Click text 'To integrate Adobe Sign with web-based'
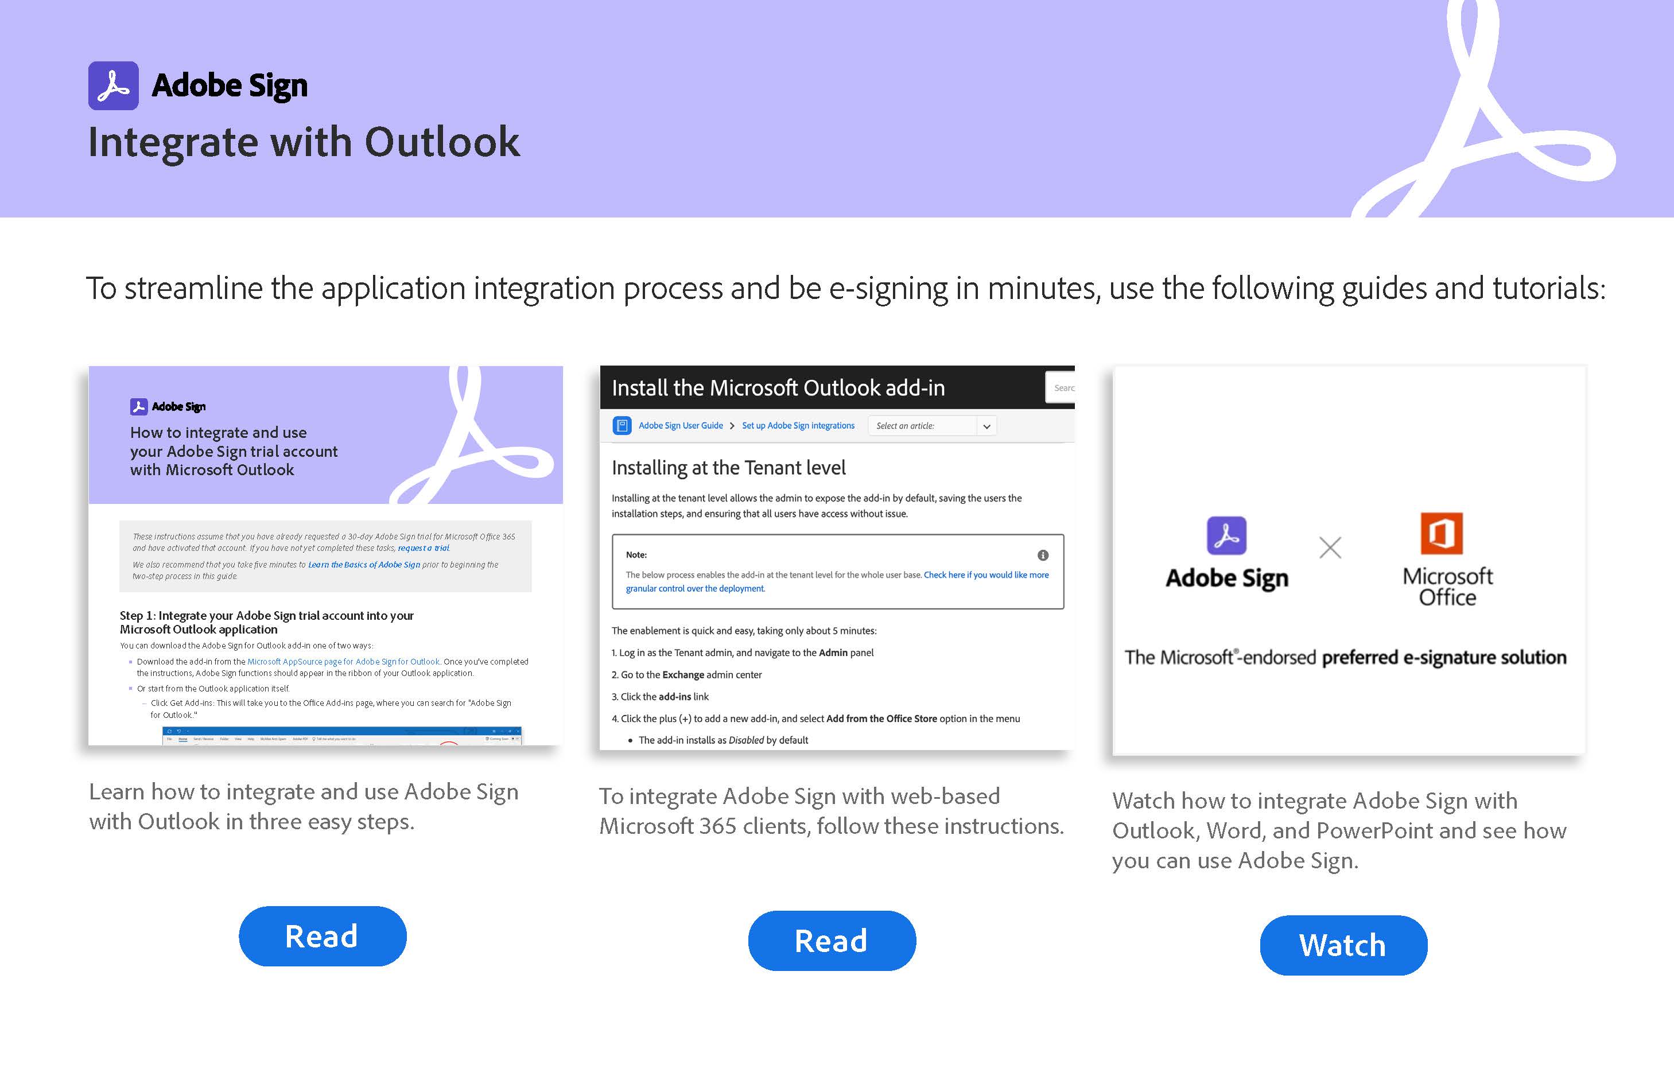This screenshot has height=1076, width=1674. 799,796
